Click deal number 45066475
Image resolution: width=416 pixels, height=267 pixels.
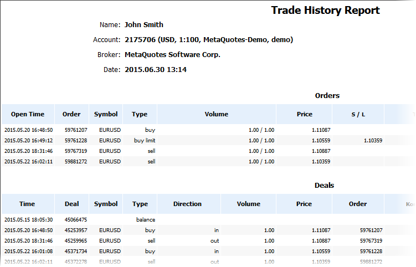(x=76, y=220)
